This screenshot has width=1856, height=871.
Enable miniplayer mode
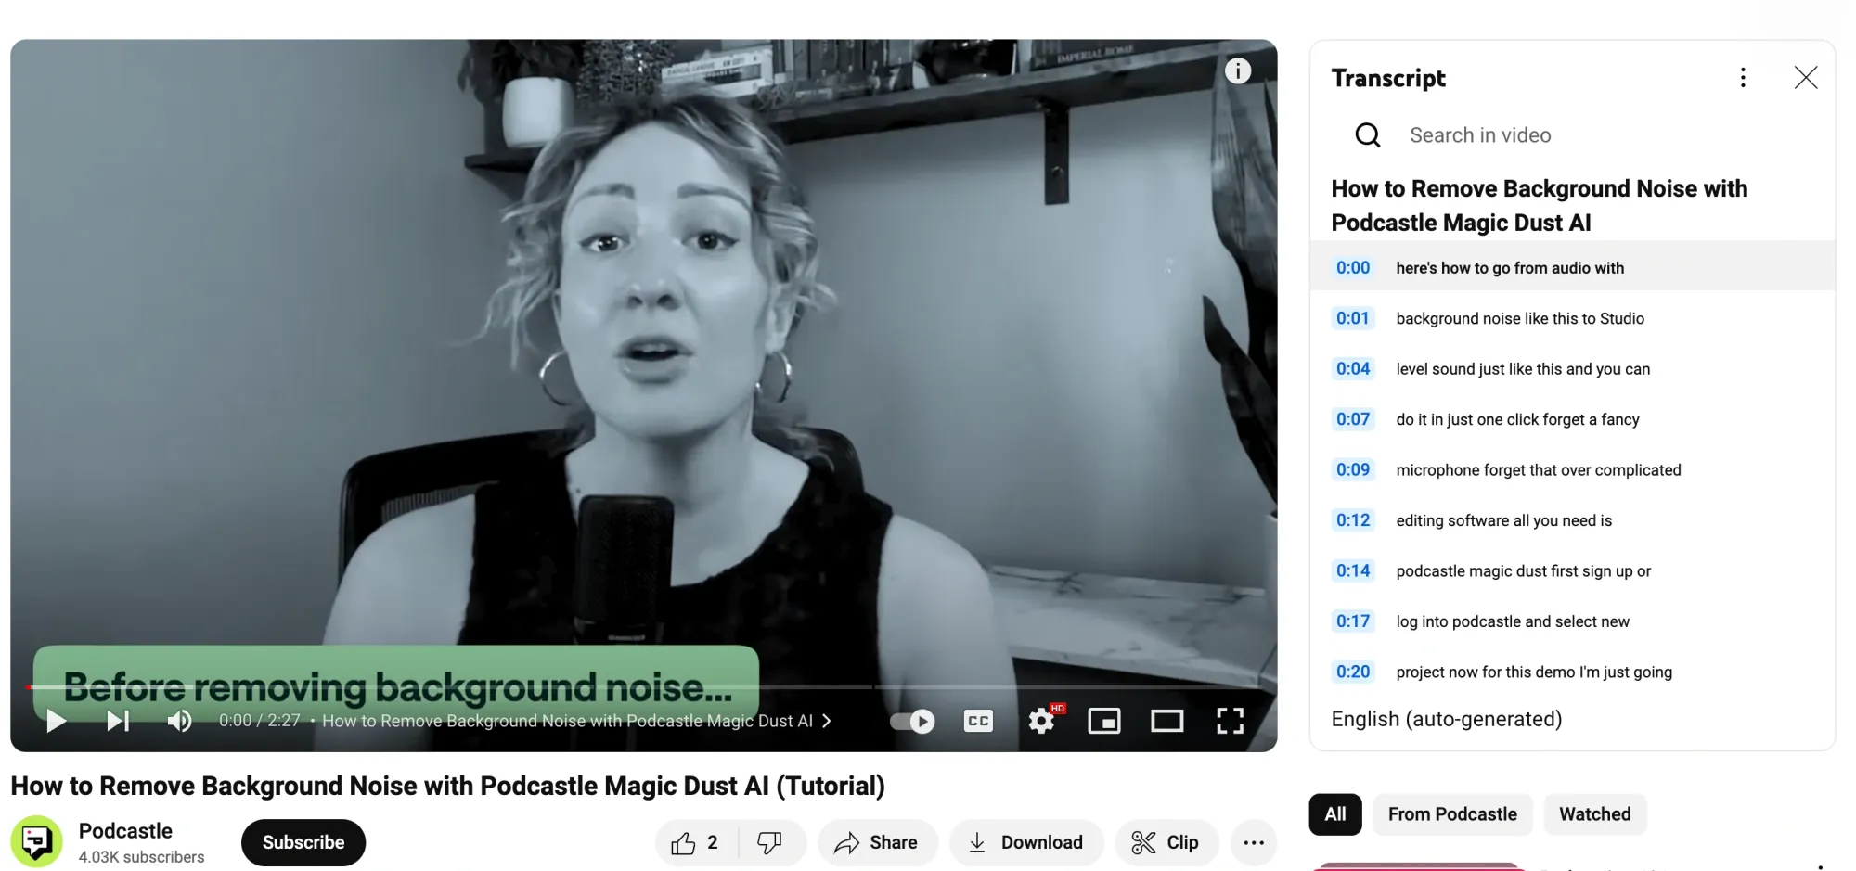coord(1104,721)
